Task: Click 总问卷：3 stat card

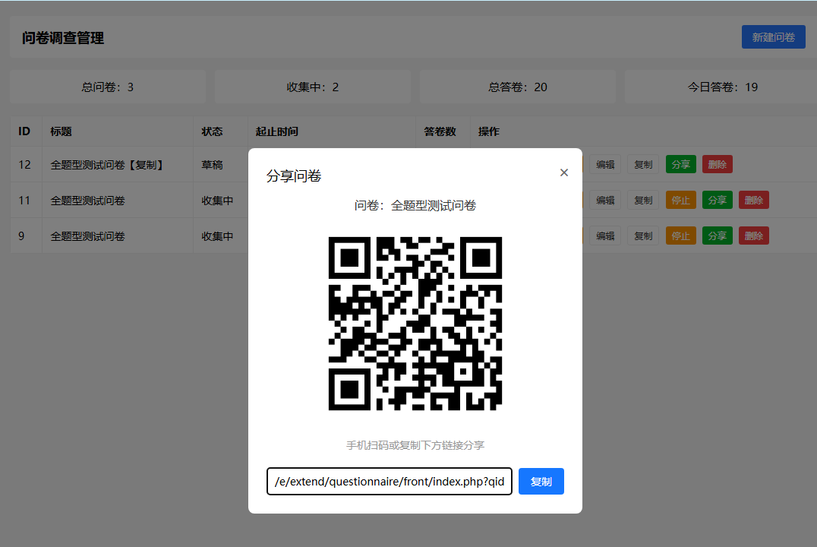Action: (107, 87)
